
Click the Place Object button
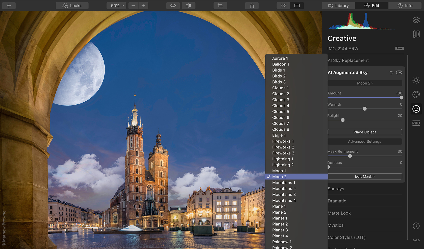tap(365, 132)
